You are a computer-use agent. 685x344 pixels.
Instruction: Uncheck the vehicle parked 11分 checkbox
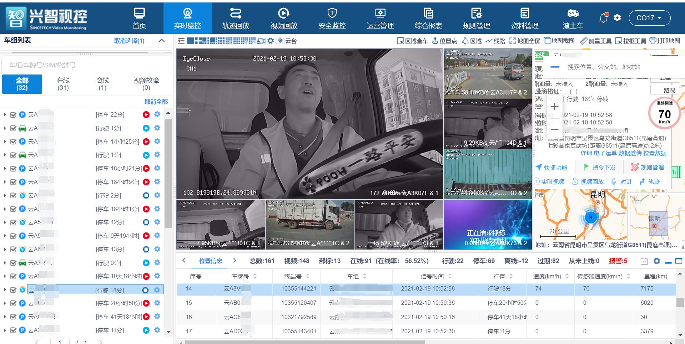[13, 330]
